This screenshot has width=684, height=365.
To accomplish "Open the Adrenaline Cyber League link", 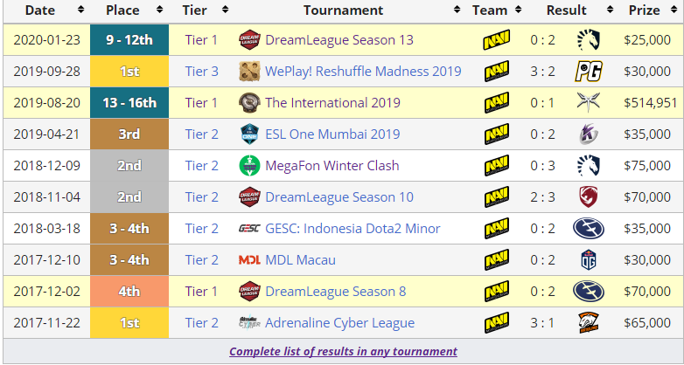I will click(339, 323).
